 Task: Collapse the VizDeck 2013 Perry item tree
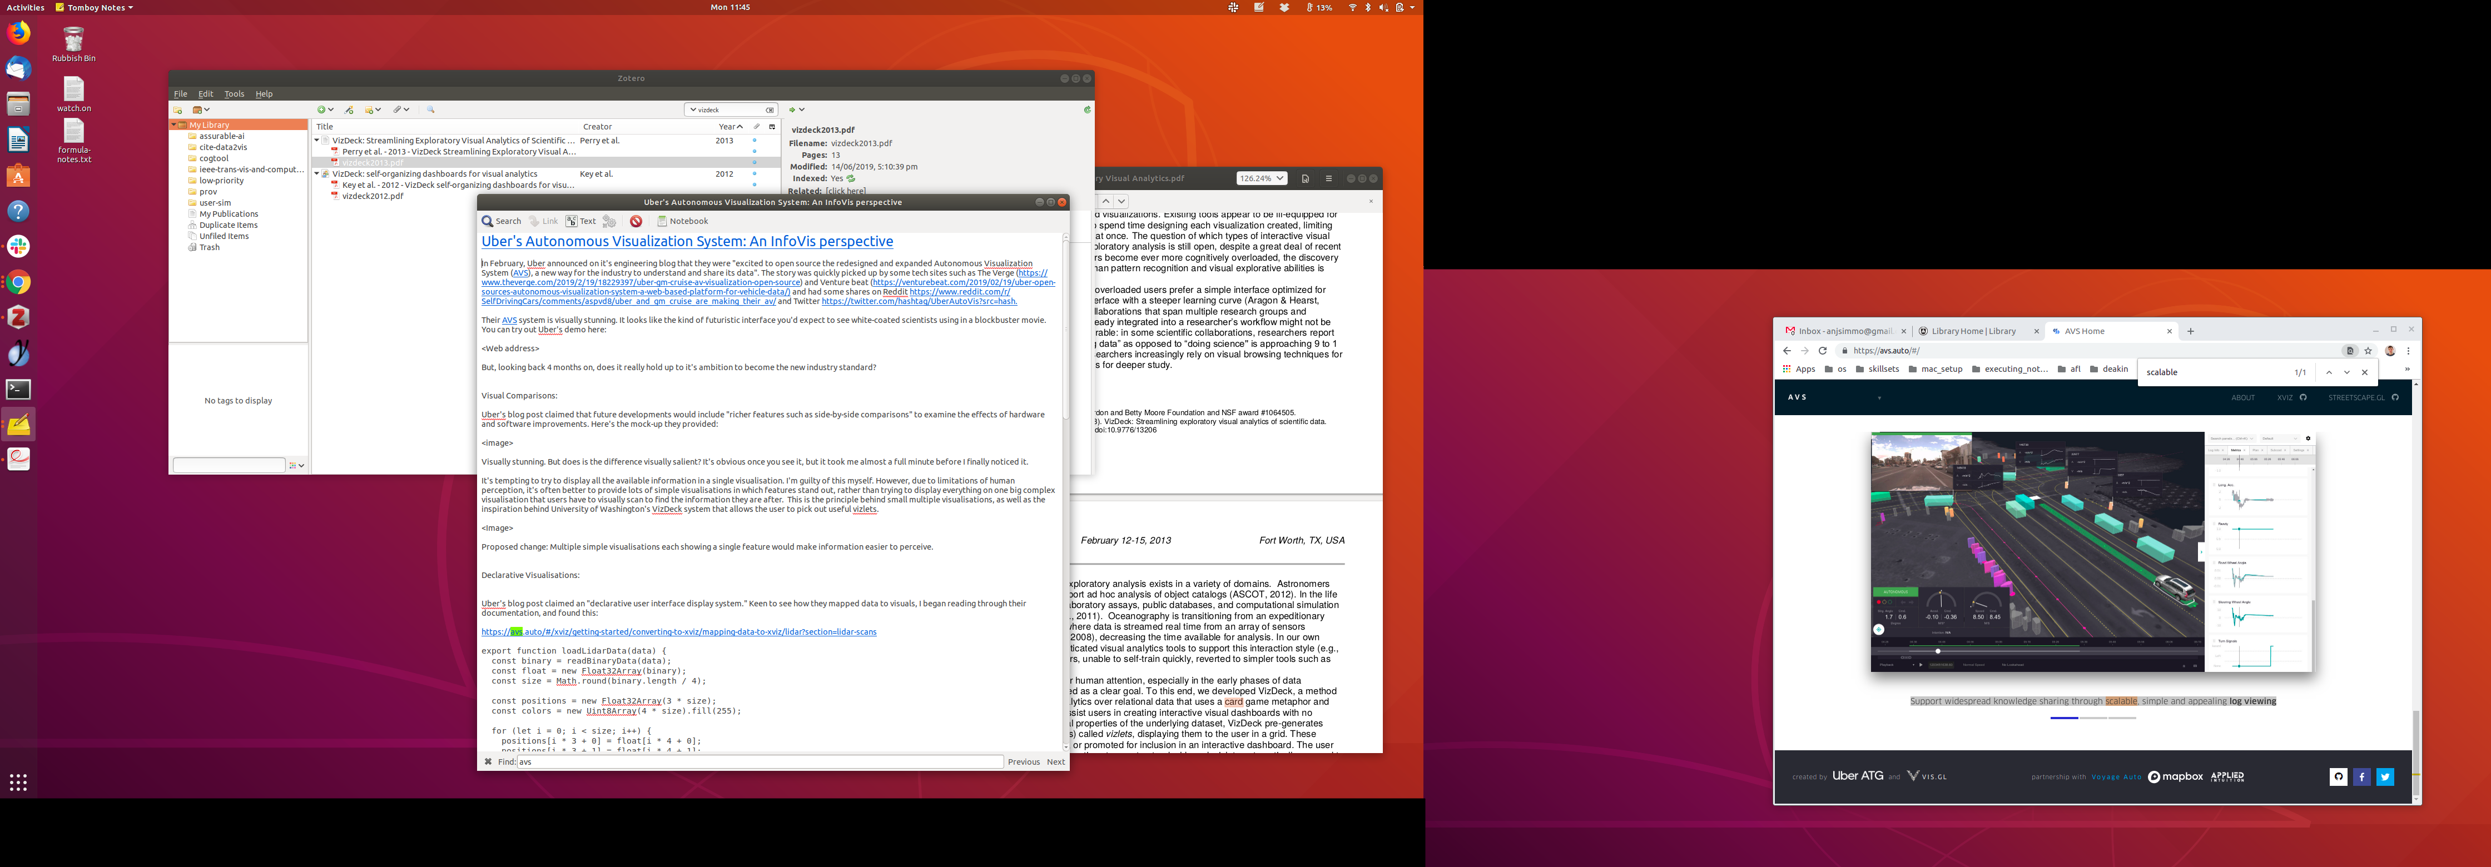[x=316, y=141]
